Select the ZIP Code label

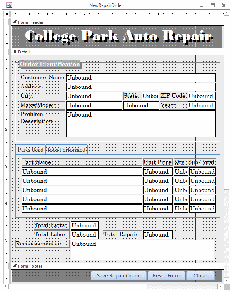[x=174, y=96]
